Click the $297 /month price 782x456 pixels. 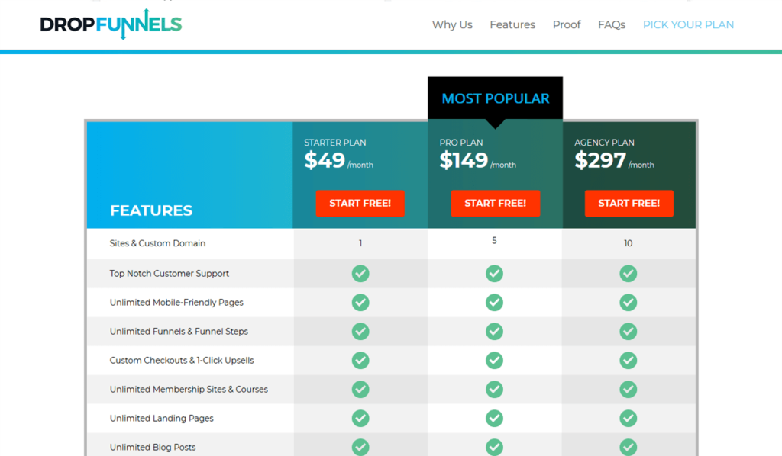[614, 160]
